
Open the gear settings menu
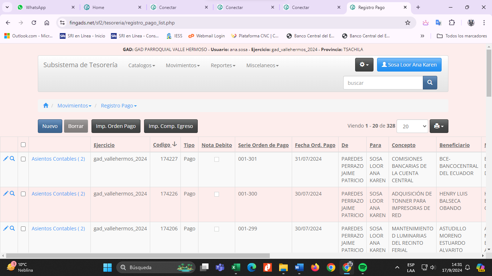pos(364,65)
